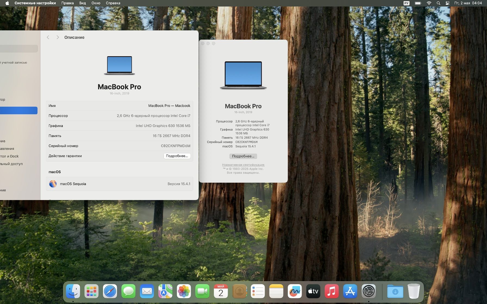Click Подробнее in About This Mac window
The width and height of the screenshot is (487, 304).
[x=243, y=156]
